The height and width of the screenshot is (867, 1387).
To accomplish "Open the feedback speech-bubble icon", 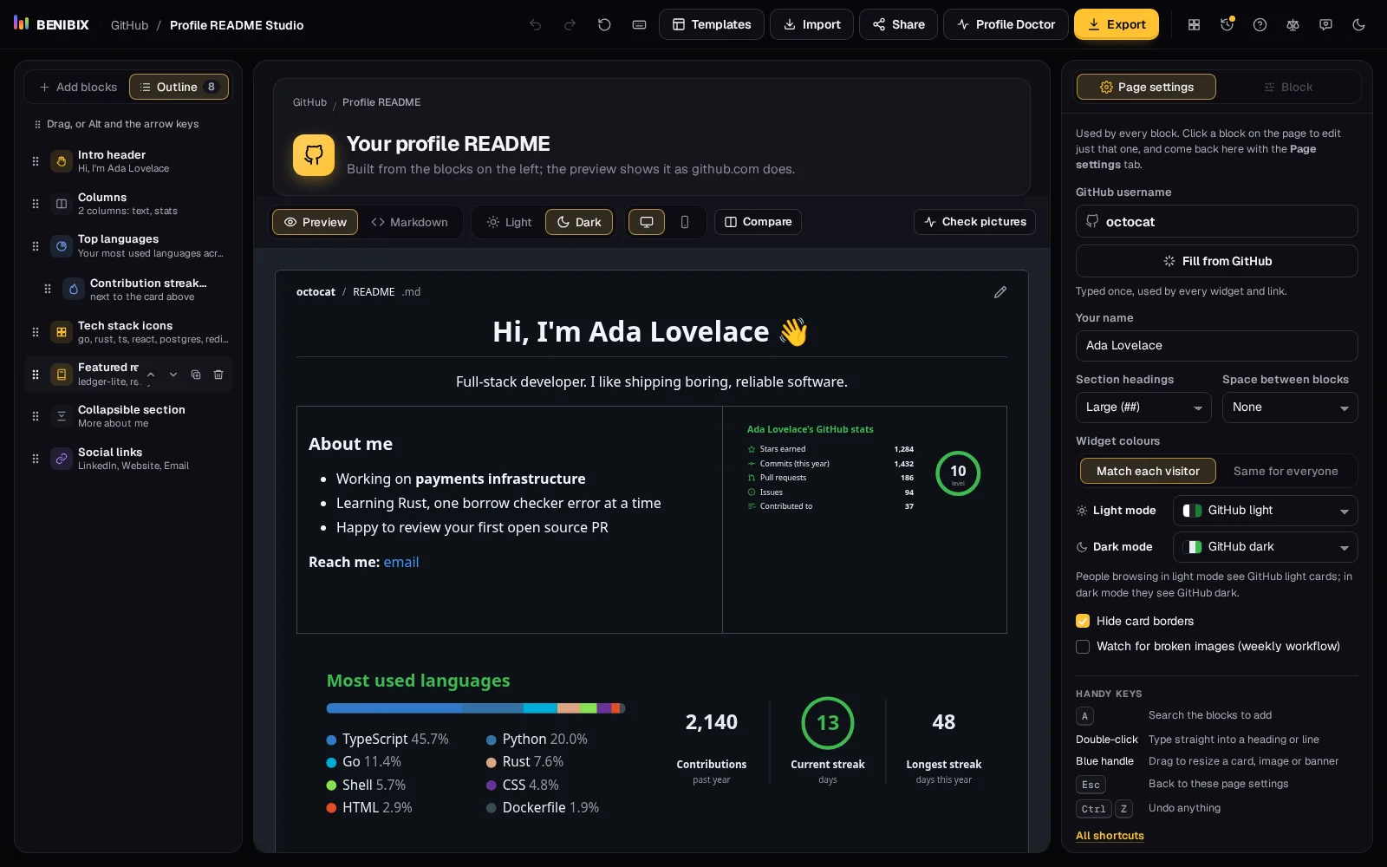I will (x=1325, y=25).
